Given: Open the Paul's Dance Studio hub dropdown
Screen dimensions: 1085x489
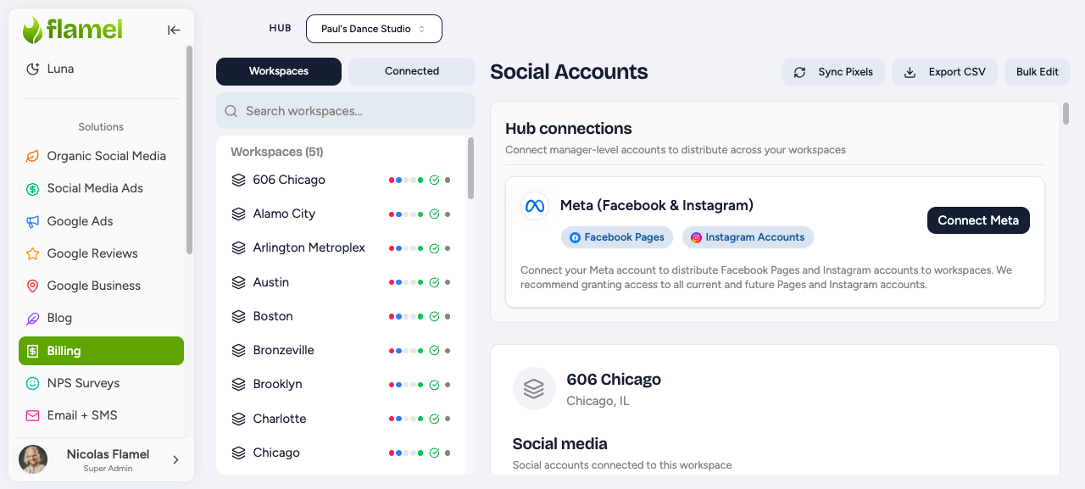Looking at the screenshot, I should pyautogui.click(x=374, y=29).
